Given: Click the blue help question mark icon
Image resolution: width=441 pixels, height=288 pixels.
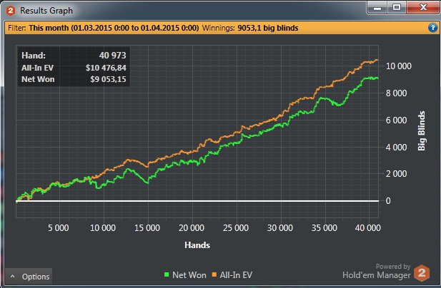Looking at the screenshot, I should [433, 28].
